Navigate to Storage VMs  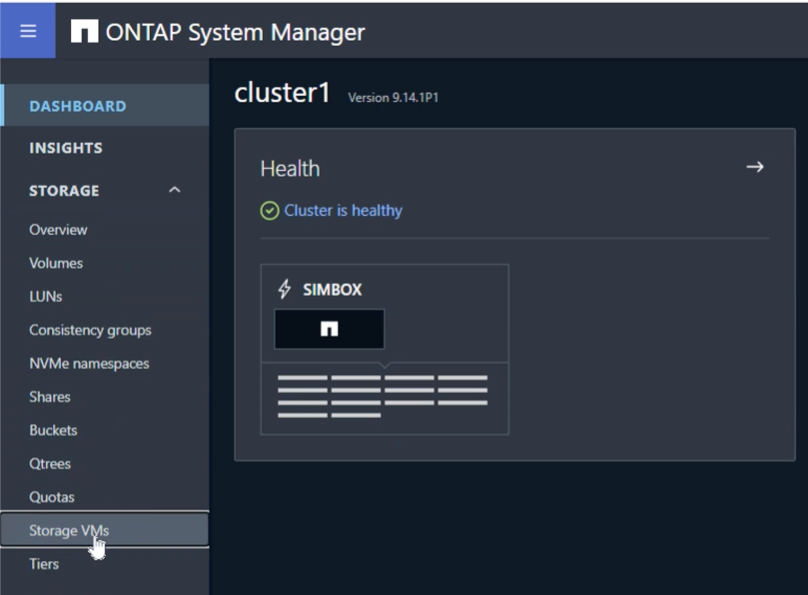69,530
